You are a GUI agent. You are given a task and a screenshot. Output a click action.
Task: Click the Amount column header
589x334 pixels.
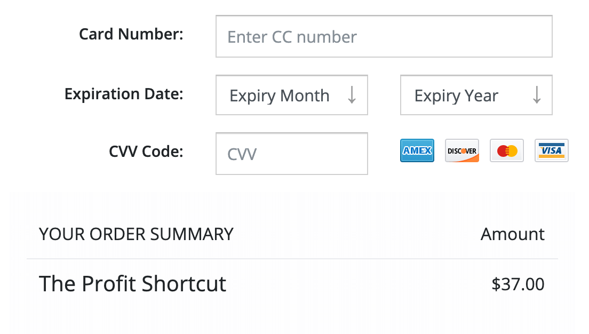pyautogui.click(x=512, y=234)
